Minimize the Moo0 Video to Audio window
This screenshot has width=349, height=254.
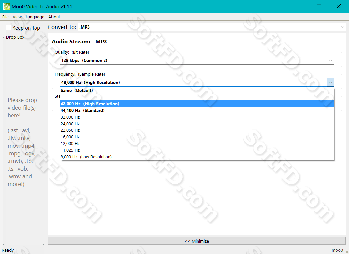tap(300, 6)
